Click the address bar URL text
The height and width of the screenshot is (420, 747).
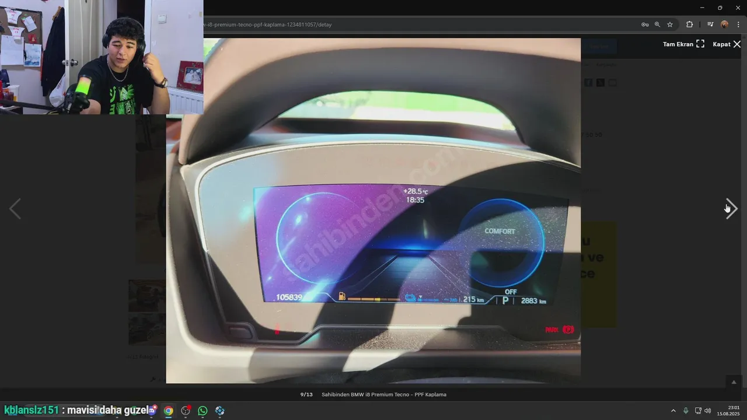[x=268, y=24]
